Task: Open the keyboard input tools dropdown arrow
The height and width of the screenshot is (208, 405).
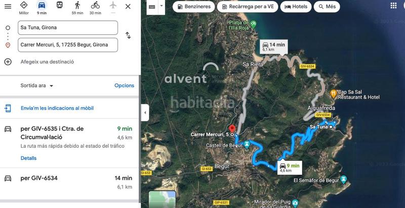Action: 161,6
